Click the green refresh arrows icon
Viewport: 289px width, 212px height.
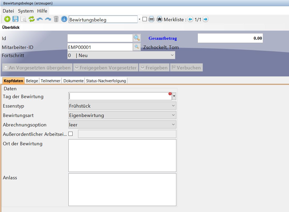pyautogui.click(x=32, y=19)
